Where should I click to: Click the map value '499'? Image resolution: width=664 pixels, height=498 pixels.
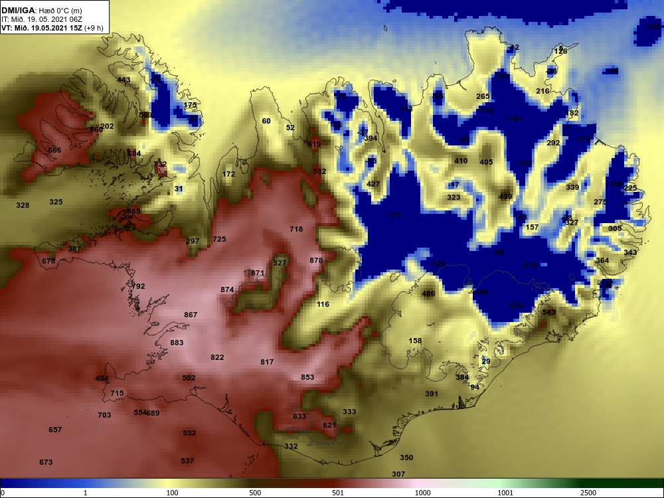click(x=505, y=197)
